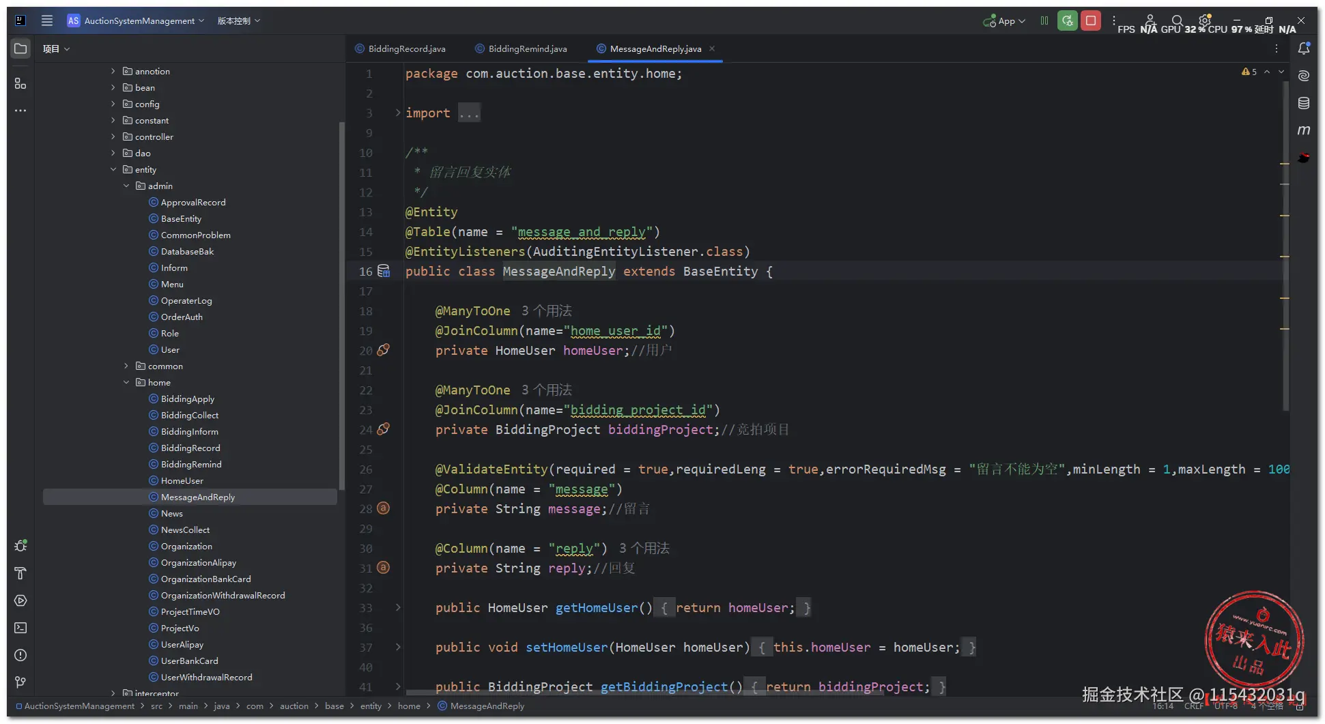The image size is (1325, 724).
Task: Open the Notifications bell panel
Action: (1304, 48)
